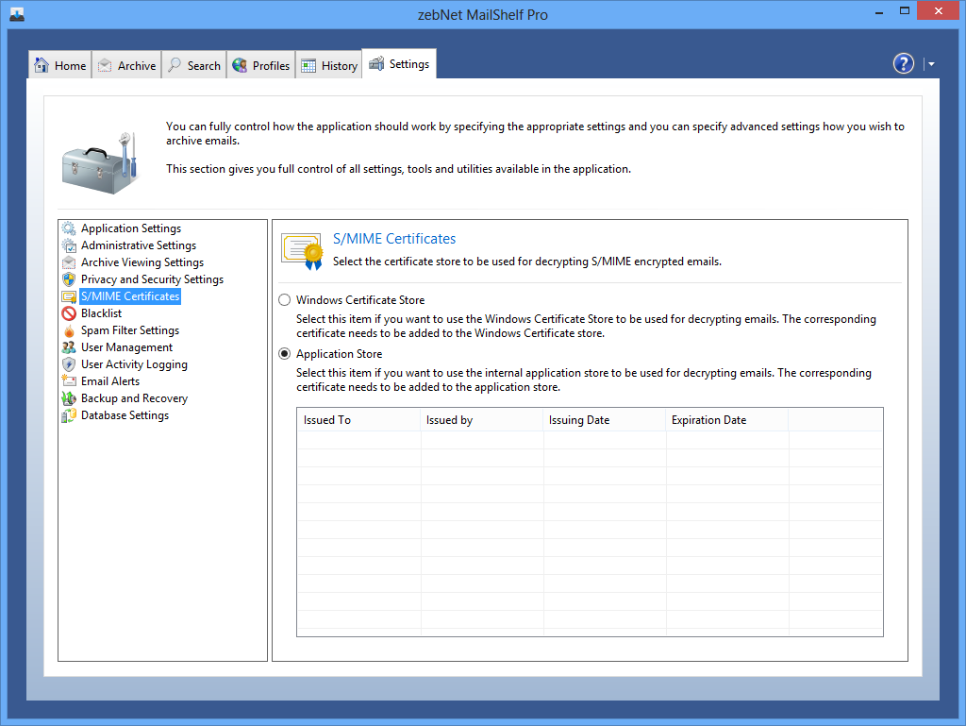This screenshot has width=966, height=726.
Task: Click the help question mark icon
Action: point(904,63)
